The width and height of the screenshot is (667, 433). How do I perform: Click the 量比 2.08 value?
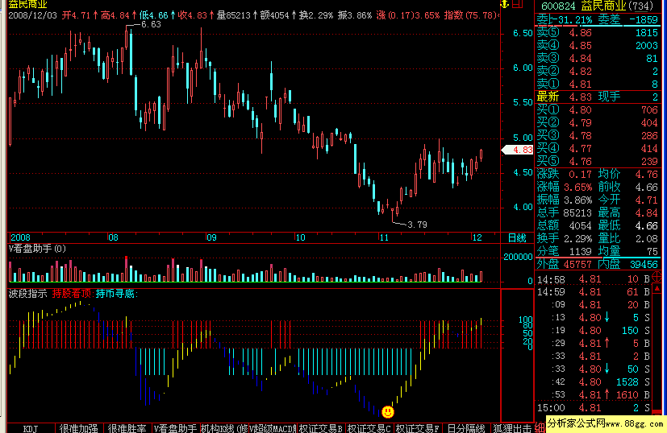(x=647, y=238)
